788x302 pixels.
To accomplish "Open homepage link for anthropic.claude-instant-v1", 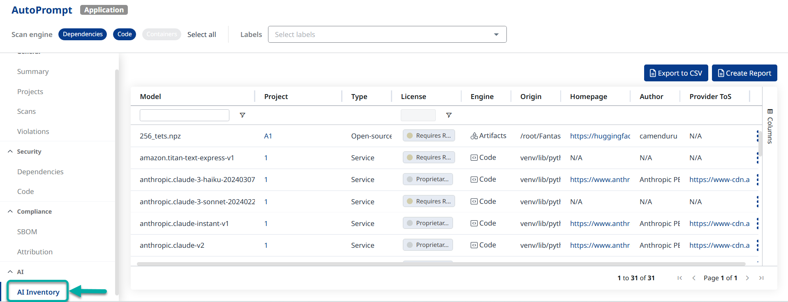I will (600, 224).
